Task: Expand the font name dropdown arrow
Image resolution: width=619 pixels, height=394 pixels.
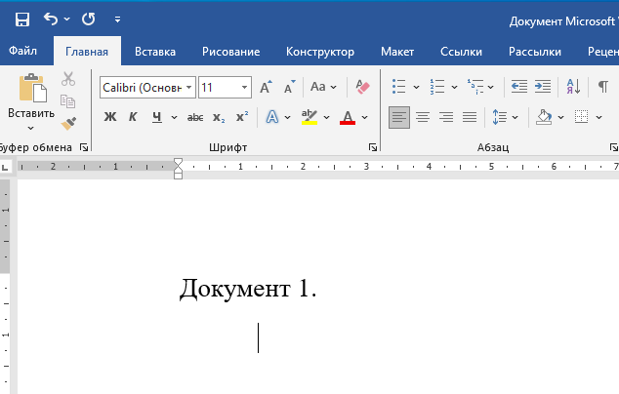Action: pos(189,87)
